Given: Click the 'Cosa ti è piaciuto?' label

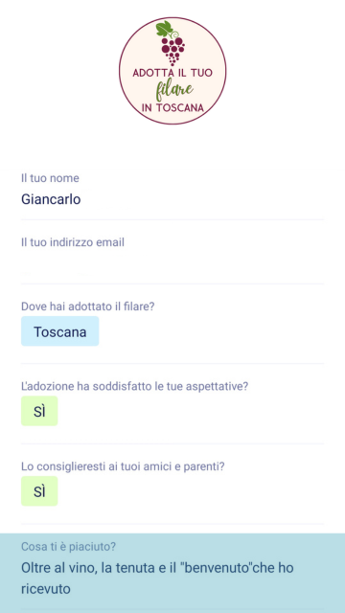Looking at the screenshot, I should [68, 547].
